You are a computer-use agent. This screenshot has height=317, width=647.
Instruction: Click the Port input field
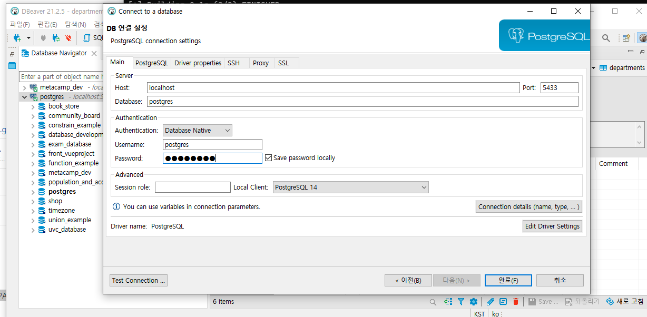[560, 88]
